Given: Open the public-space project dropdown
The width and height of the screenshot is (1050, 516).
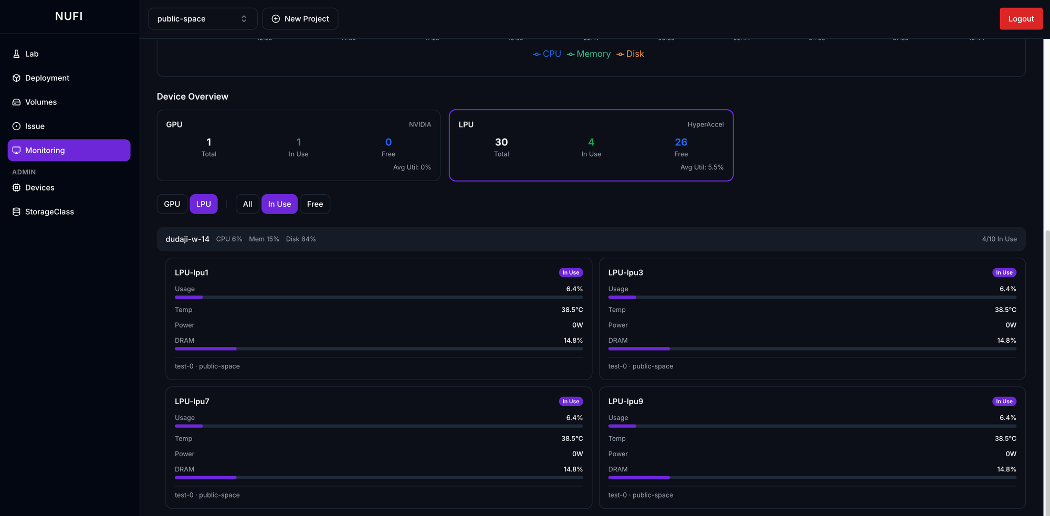Looking at the screenshot, I should click(202, 19).
